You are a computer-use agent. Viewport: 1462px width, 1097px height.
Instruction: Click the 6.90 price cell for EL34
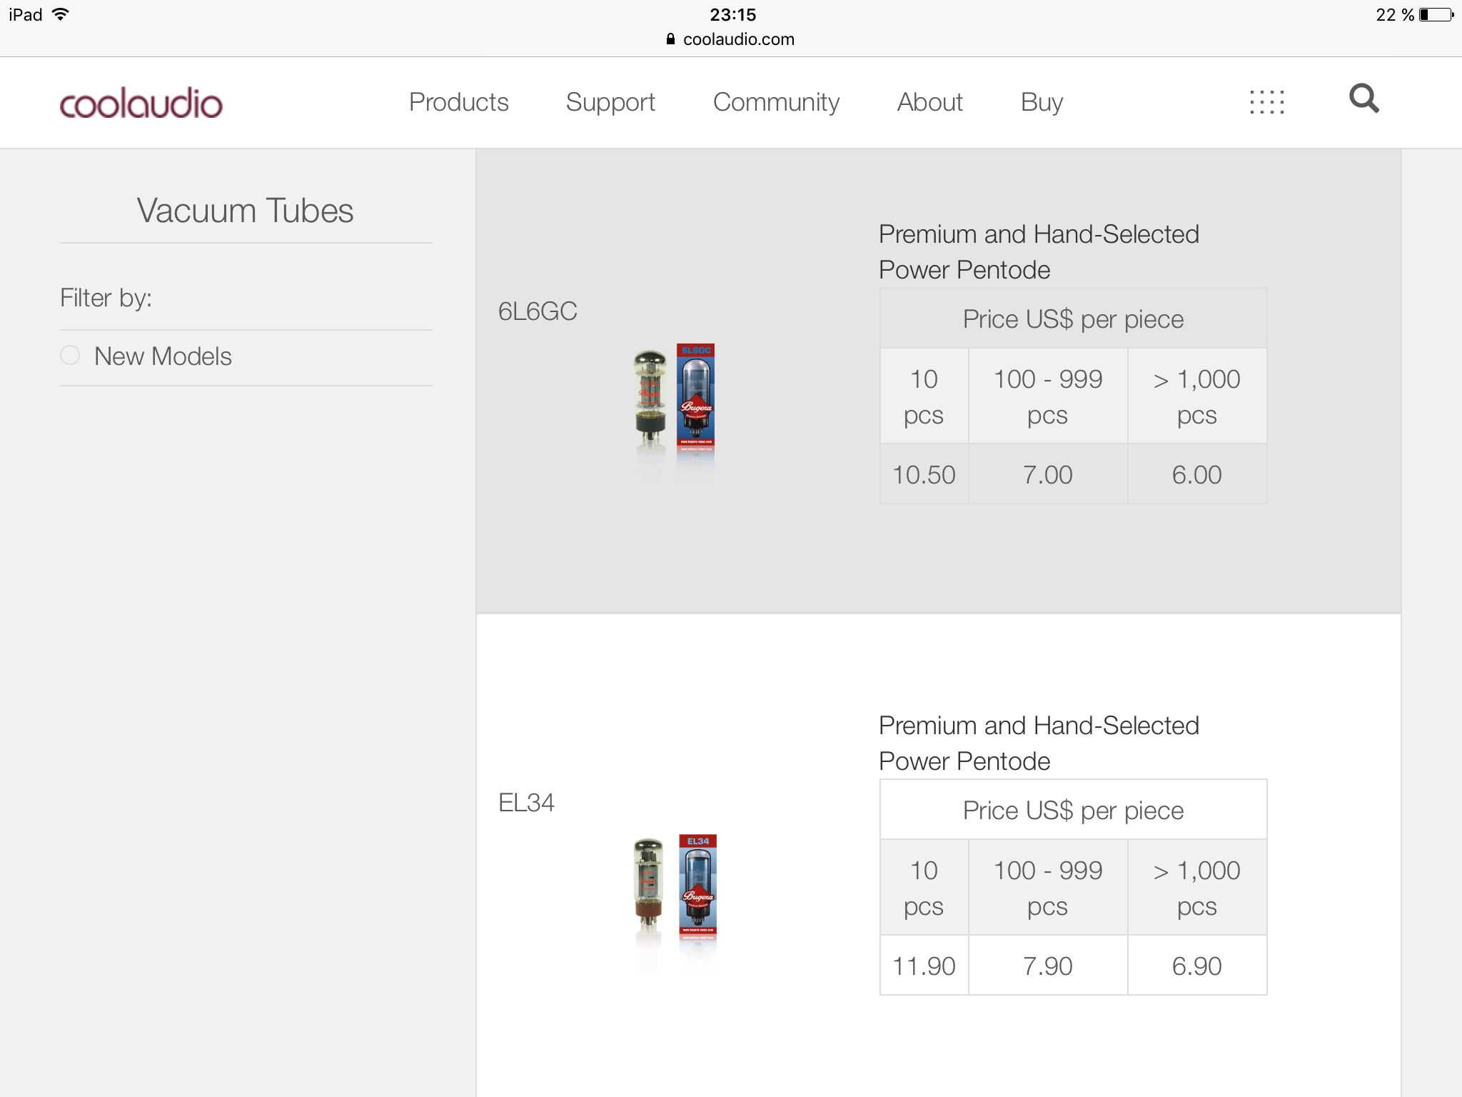pos(1196,966)
